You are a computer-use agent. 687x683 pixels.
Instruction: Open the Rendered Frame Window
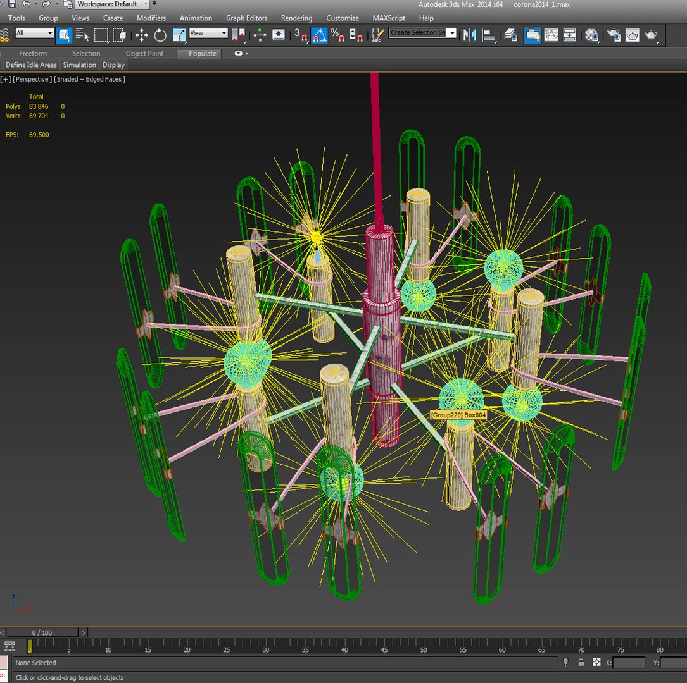[633, 35]
